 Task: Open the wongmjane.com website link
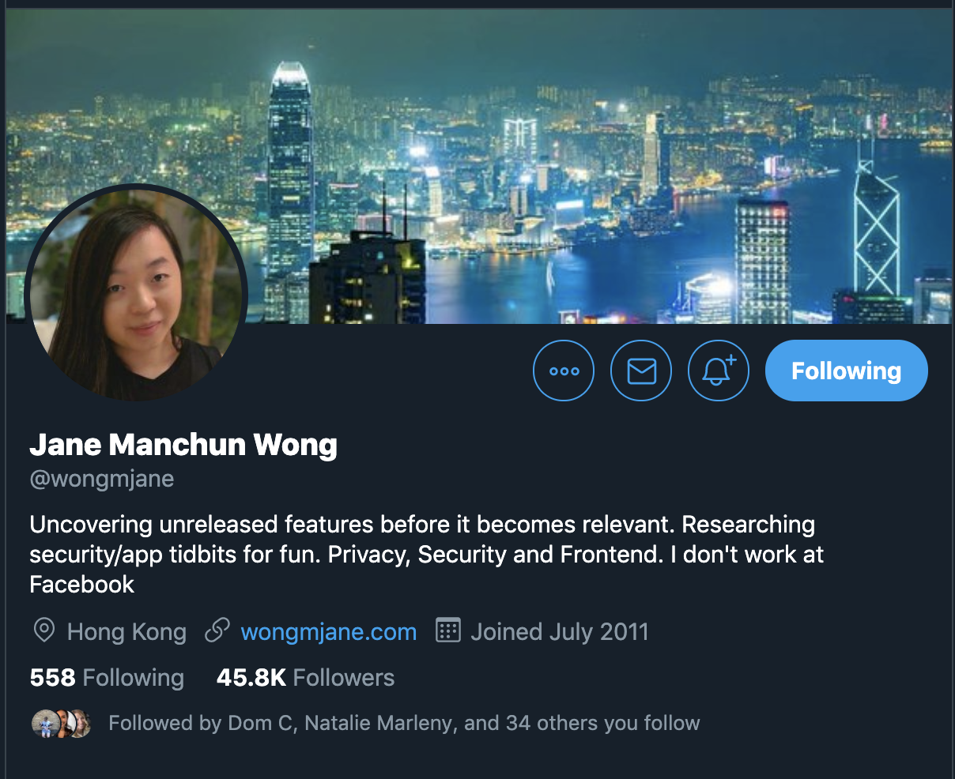(329, 632)
